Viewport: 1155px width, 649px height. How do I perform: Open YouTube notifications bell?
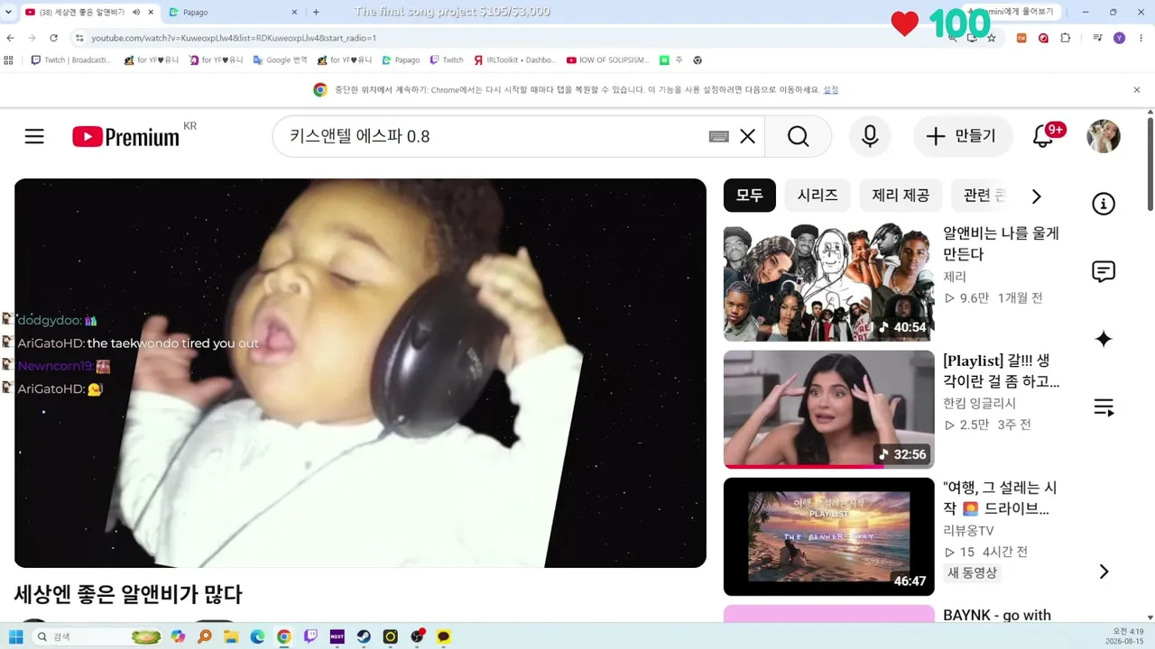pyautogui.click(x=1044, y=136)
